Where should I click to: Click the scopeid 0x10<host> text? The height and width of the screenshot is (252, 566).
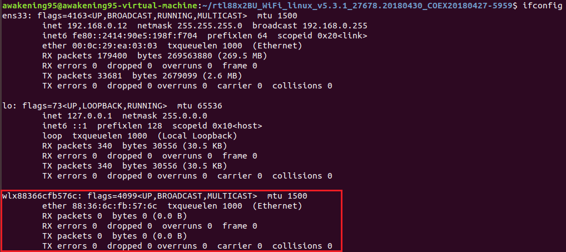(217, 126)
